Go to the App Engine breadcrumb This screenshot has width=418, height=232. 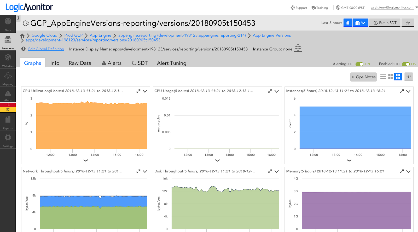pyautogui.click(x=100, y=35)
